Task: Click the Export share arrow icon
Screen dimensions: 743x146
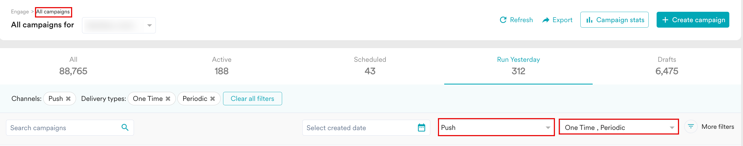Action: pos(546,20)
